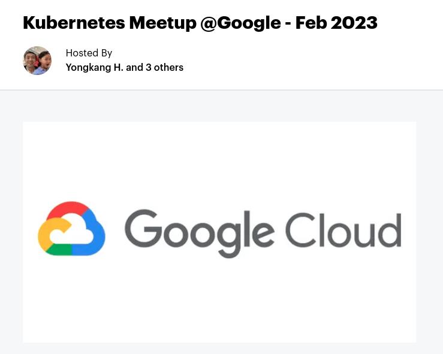443x354 pixels.
Task: Click the 'Hosted By' label
Action: pos(89,53)
